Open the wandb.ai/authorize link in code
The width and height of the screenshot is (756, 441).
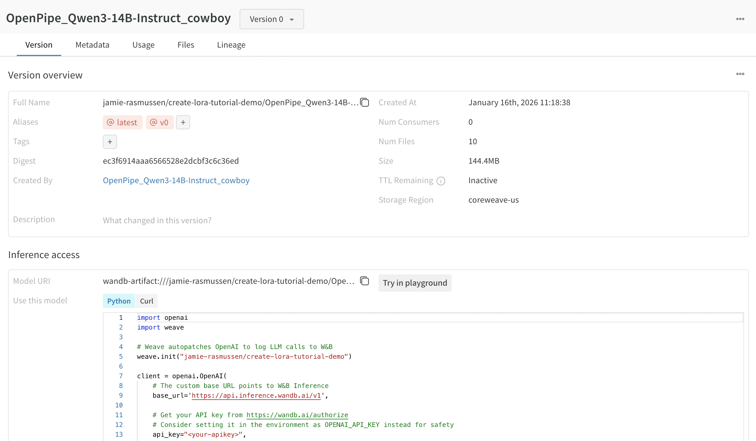[x=297, y=415]
